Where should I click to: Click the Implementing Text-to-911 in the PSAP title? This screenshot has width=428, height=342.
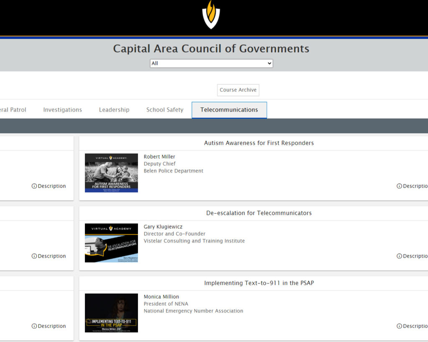(259, 283)
